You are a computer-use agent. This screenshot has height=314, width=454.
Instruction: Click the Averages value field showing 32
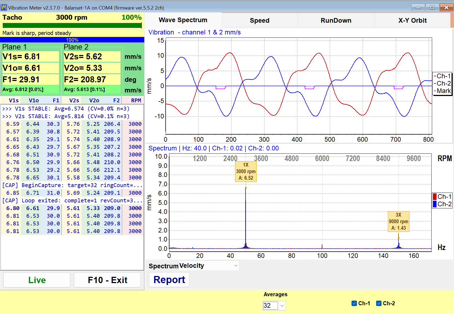tap(270, 306)
